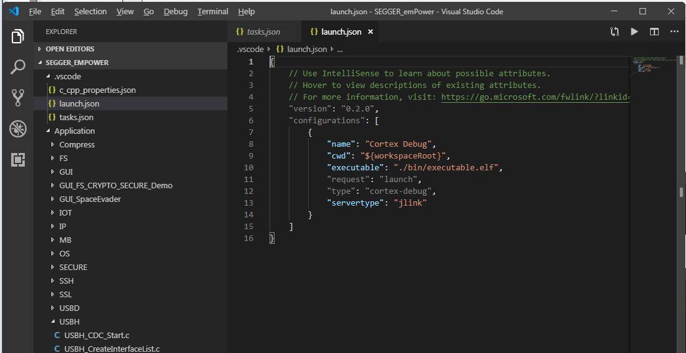
Task: Expand the OPEN EDITORS section
Action: pyautogui.click(x=69, y=49)
